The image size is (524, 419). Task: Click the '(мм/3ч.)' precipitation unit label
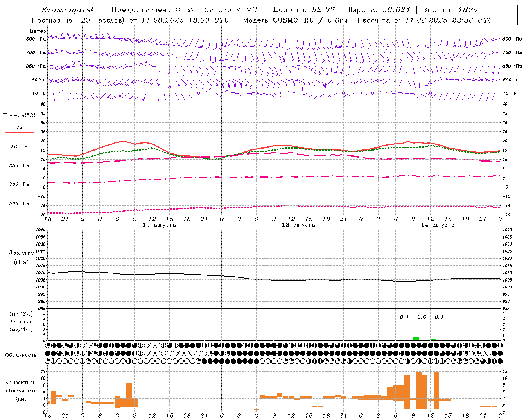[x=21, y=314]
